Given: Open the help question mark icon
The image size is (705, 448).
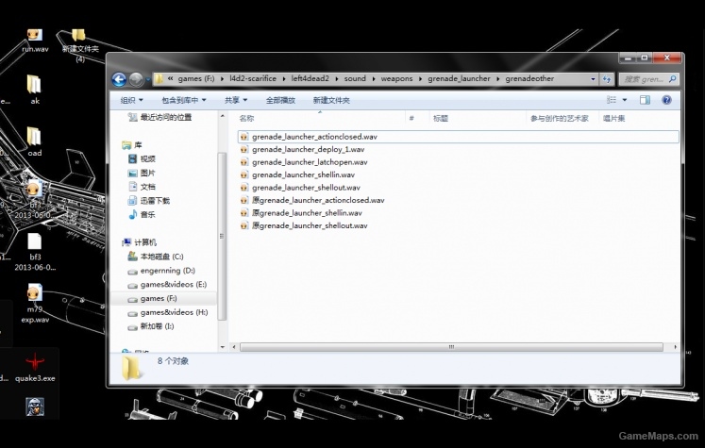Looking at the screenshot, I should pyautogui.click(x=666, y=100).
